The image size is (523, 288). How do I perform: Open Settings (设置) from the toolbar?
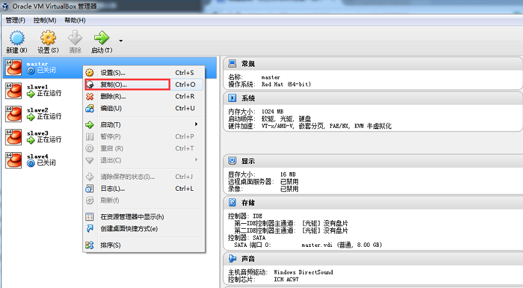[x=48, y=42]
